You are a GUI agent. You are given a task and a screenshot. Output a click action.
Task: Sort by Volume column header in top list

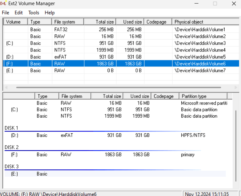pyautogui.click(x=15, y=22)
